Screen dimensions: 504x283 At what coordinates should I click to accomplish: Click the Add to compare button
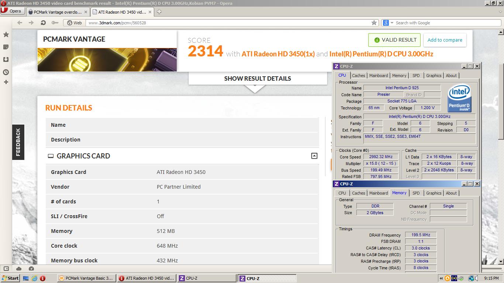(x=445, y=40)
